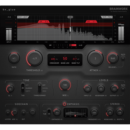Click the gain reduction meter bar
This screenshot has height=130, width=130.
65,45
